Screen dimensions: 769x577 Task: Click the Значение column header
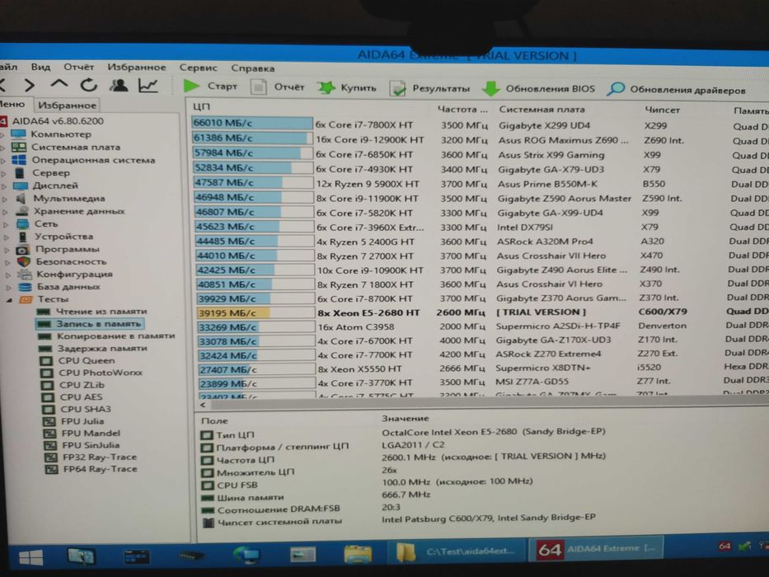coord(405,419)
